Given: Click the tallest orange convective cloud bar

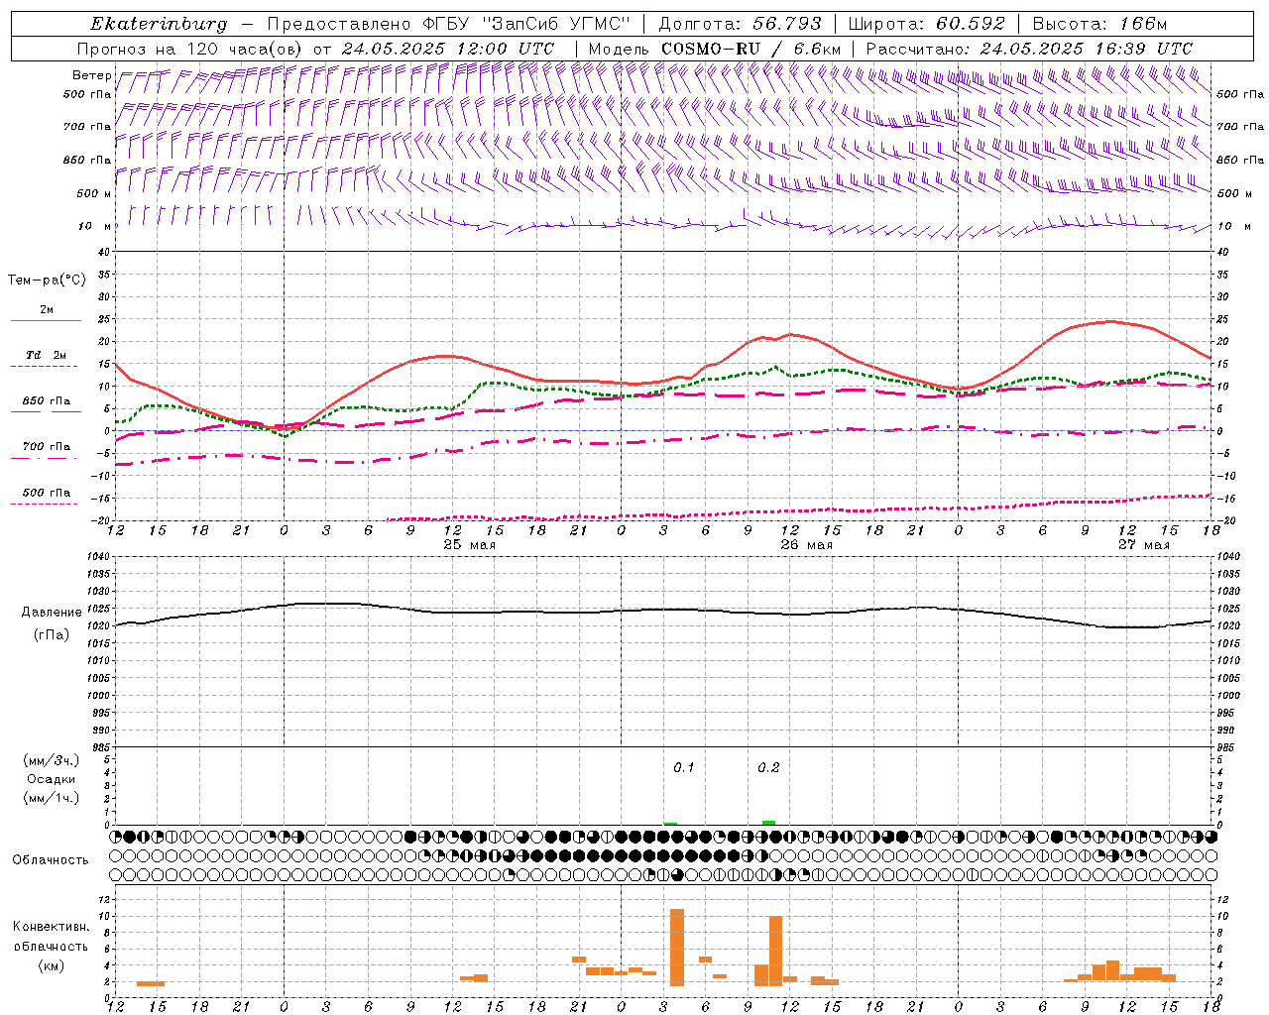Looking at the screenshot, I should pos(677,947).
